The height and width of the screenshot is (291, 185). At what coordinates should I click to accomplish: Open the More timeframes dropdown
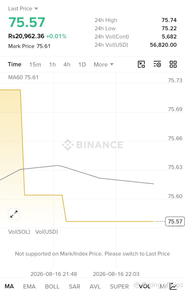click(104, 64)
